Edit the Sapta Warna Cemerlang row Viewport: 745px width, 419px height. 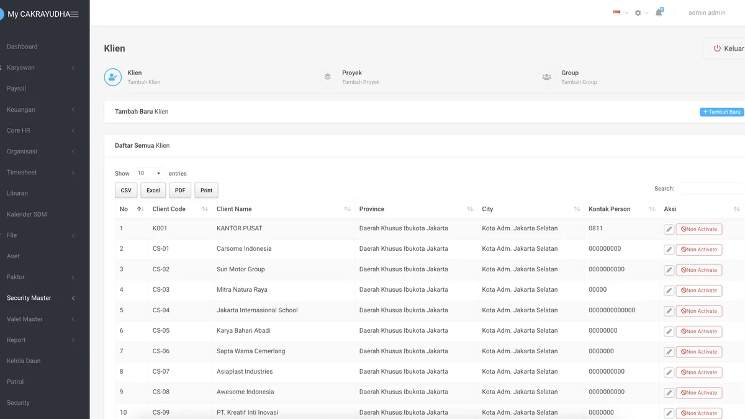(669, 352)
